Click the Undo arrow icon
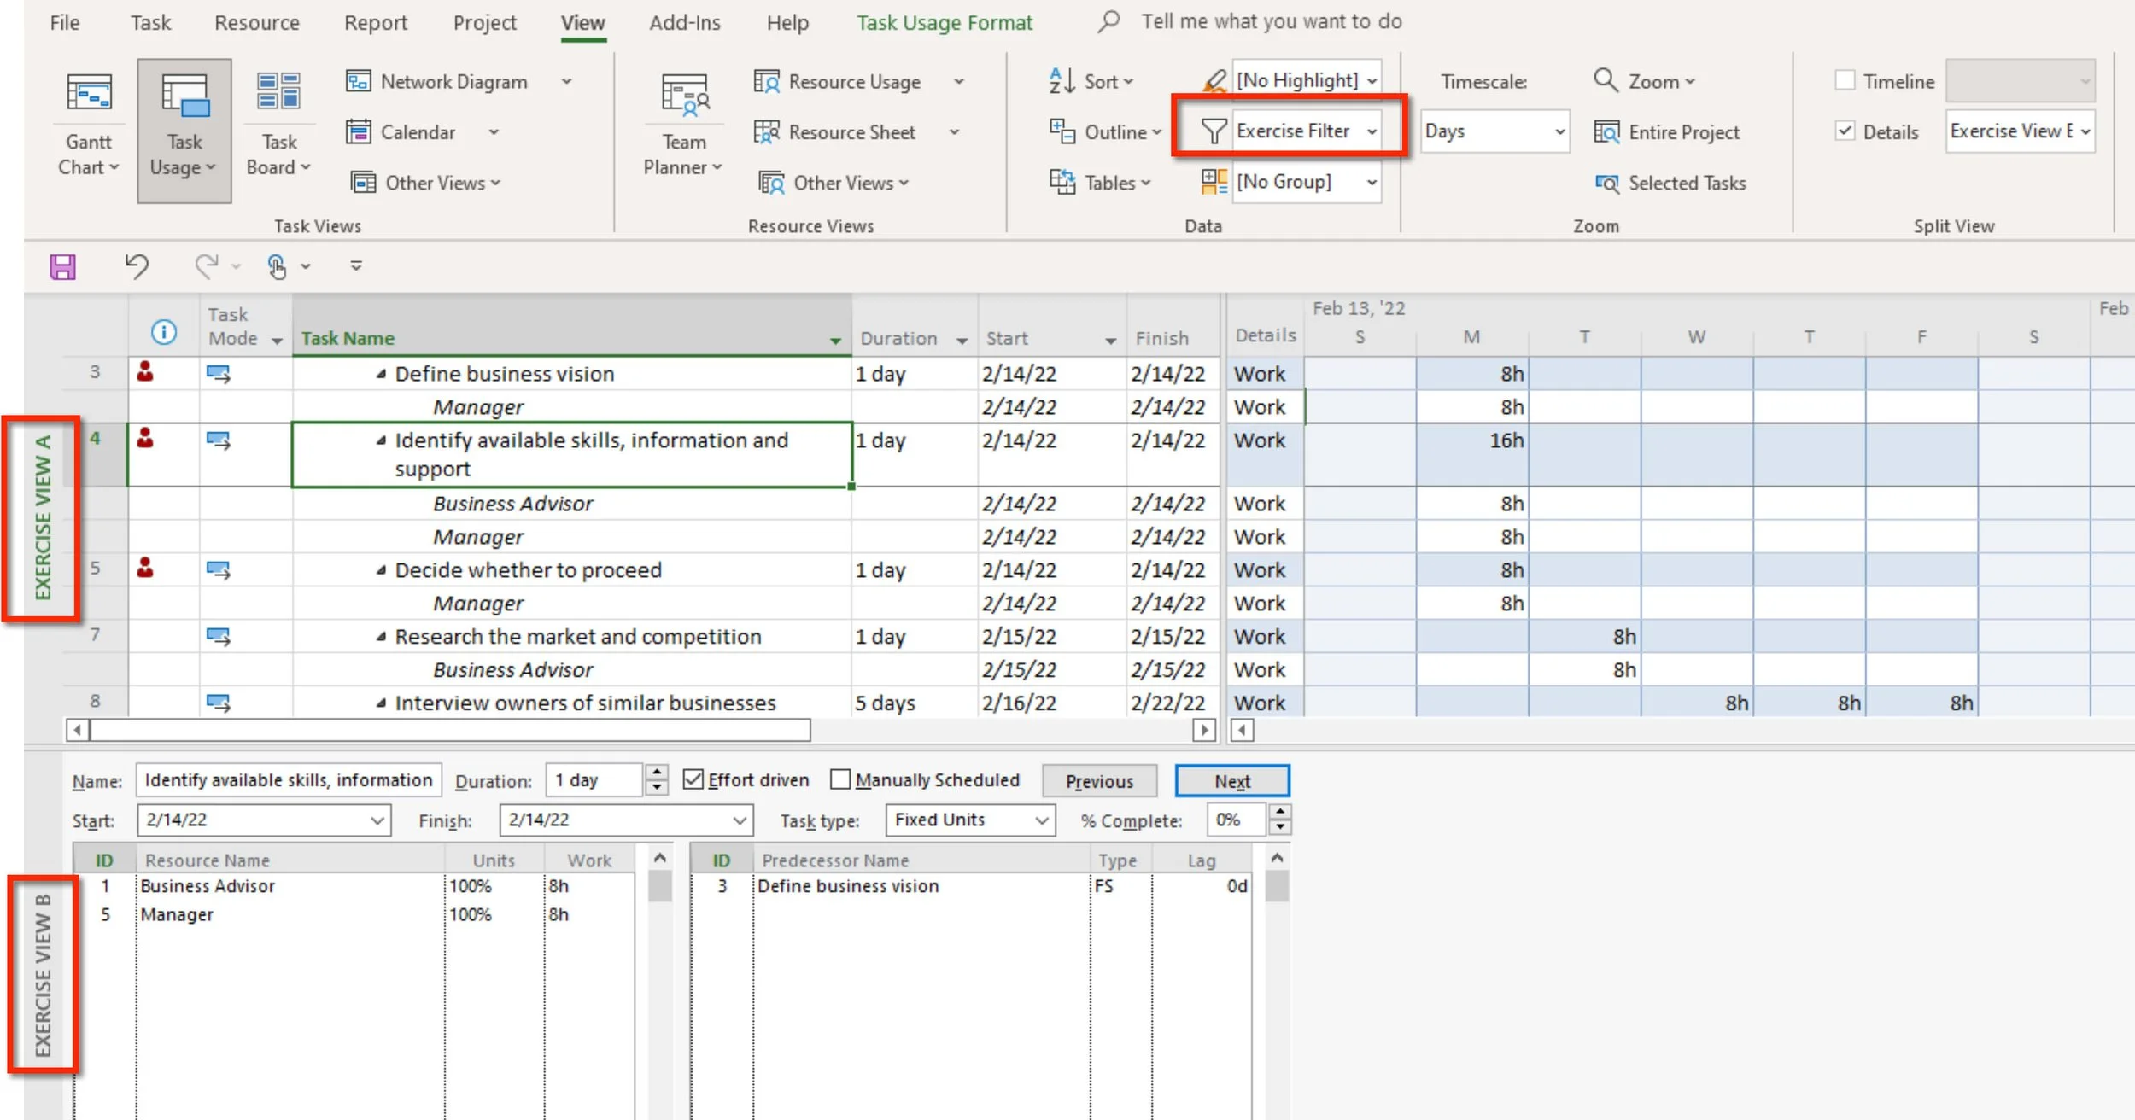2135x1120 pixels. pyautogui.click(x=137, y=266)
